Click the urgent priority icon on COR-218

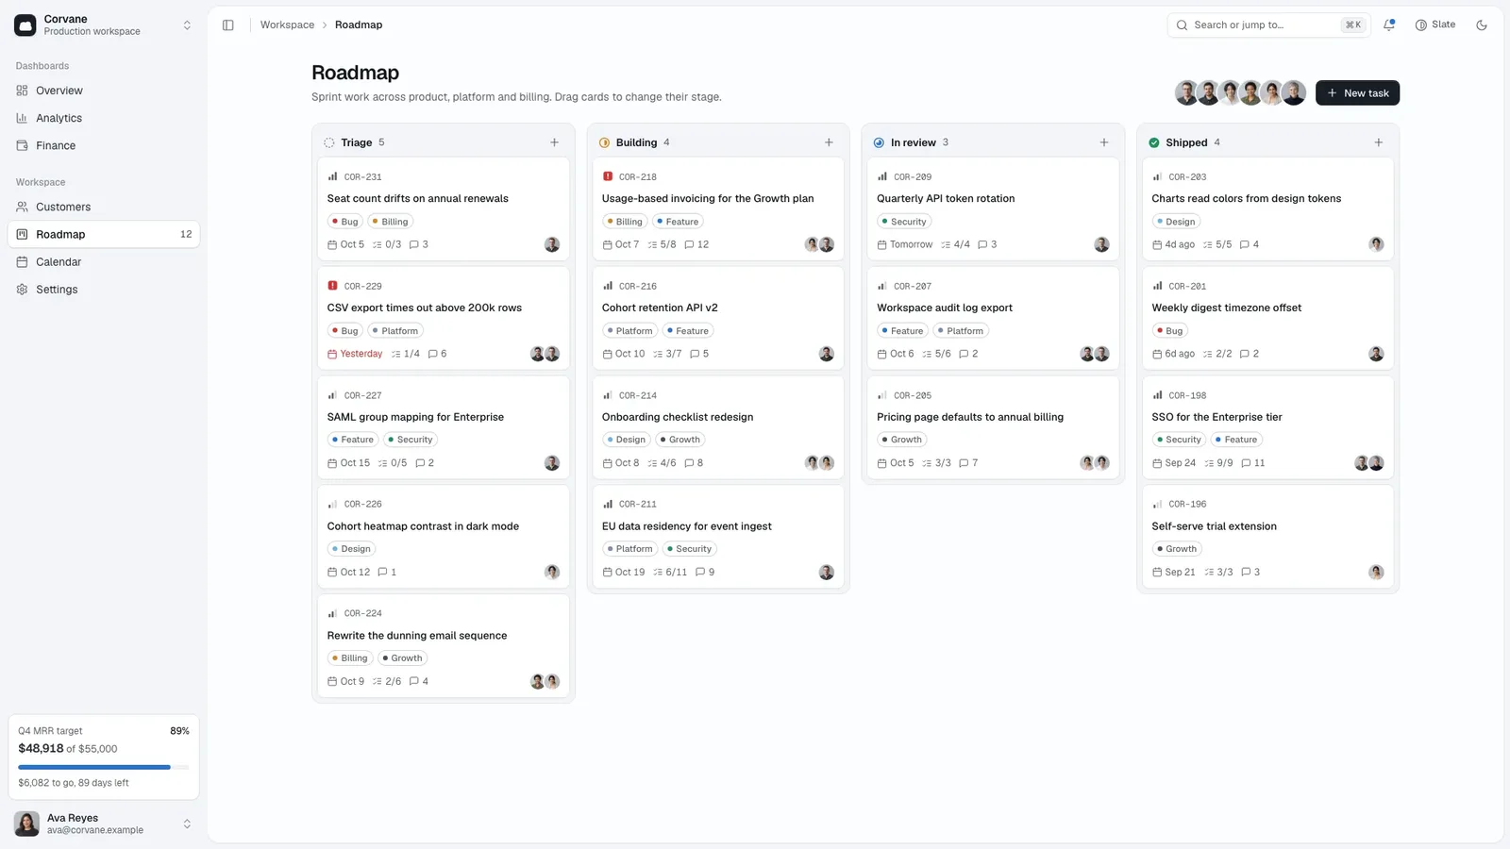pyautogui.click(x=607, y=176)
